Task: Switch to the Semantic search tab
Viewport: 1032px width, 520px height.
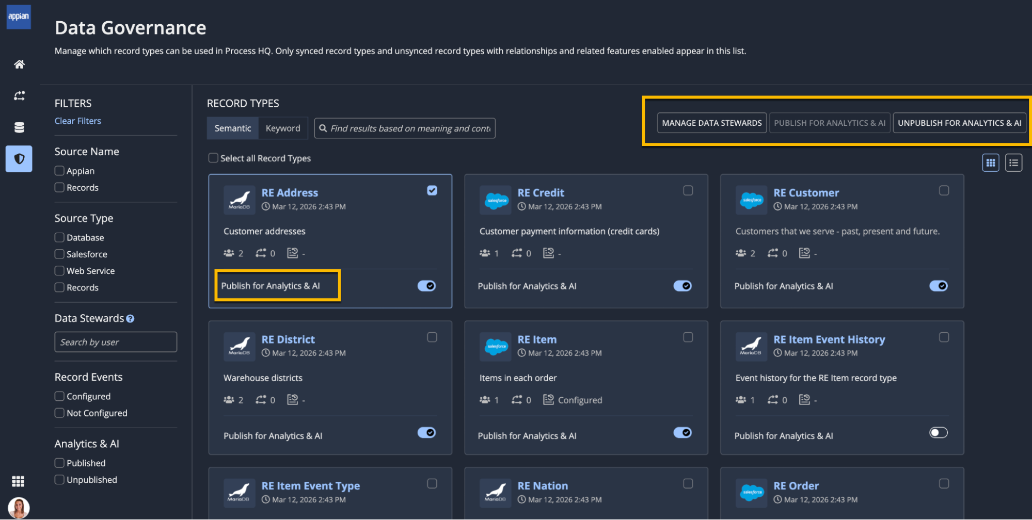Action: tap(233, 128)
